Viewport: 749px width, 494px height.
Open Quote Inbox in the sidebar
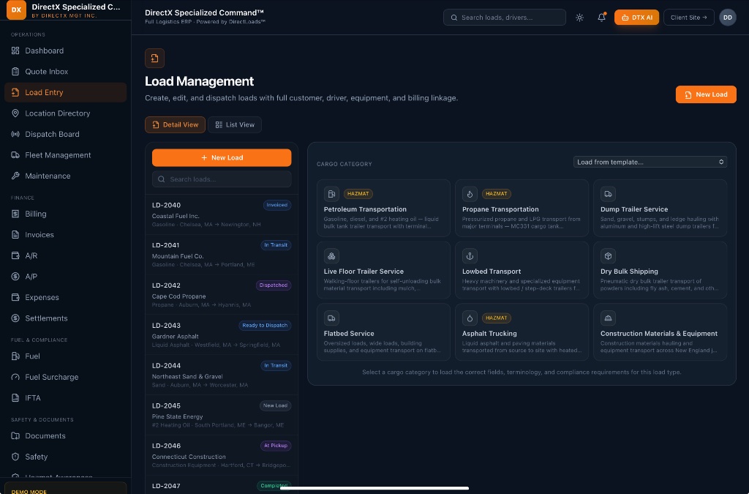65,72
